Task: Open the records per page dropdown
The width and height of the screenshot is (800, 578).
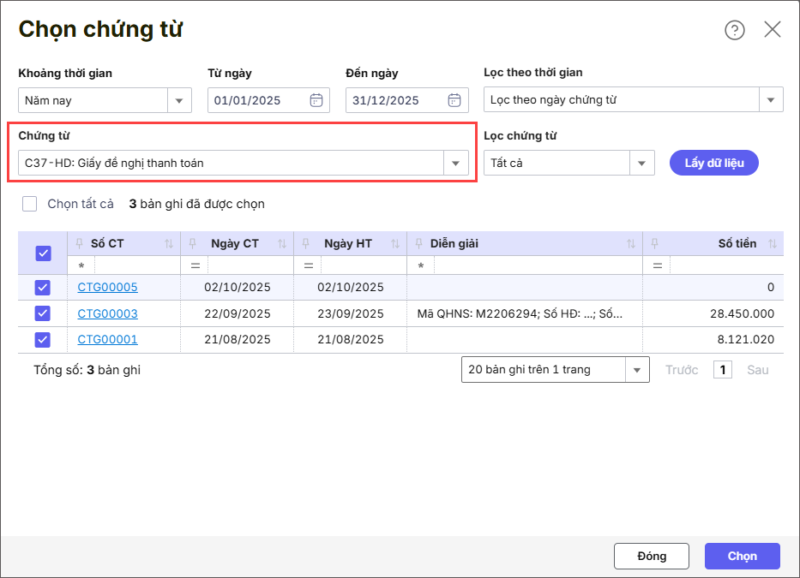Action: point(636,370)
